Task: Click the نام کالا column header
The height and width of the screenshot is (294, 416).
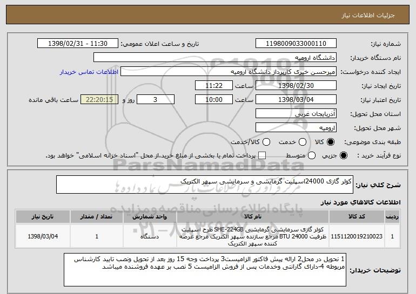Action: (253, 217)
